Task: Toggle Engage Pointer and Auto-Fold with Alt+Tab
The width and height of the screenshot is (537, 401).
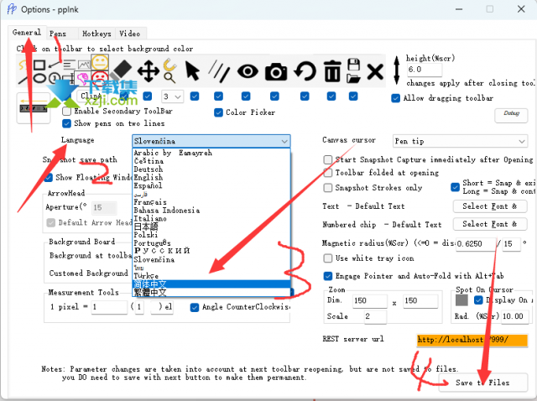Action: (328, 276)
